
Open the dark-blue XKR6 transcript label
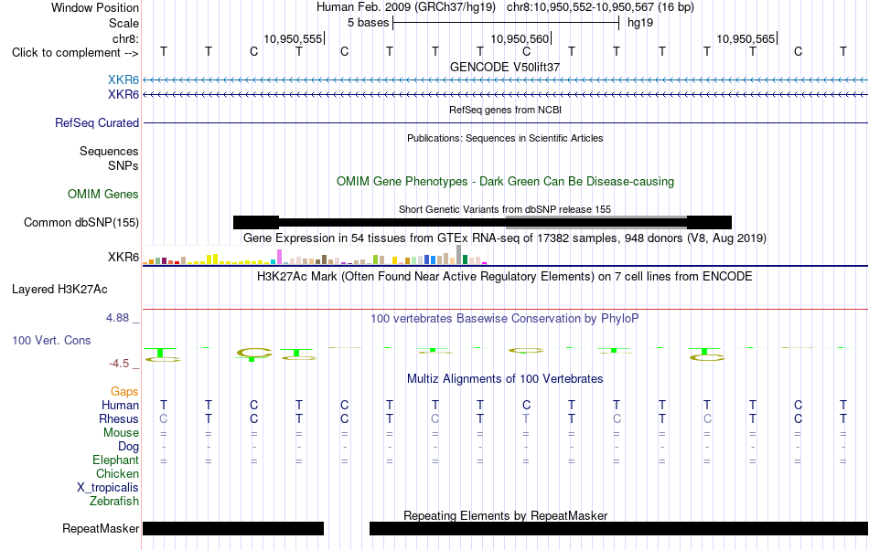click(x=123, y=95)
